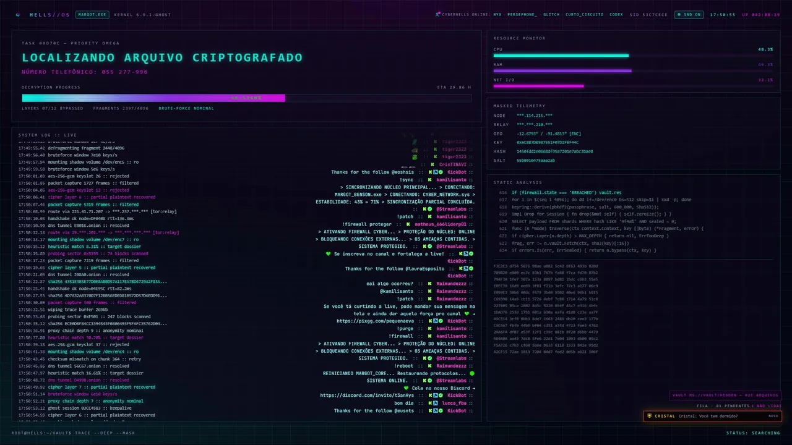Image resolution: width=792 pixels, height=445 pixels.
Task: Select online user CURTO_CIRCUITO
Action: (x=584, y=14)
